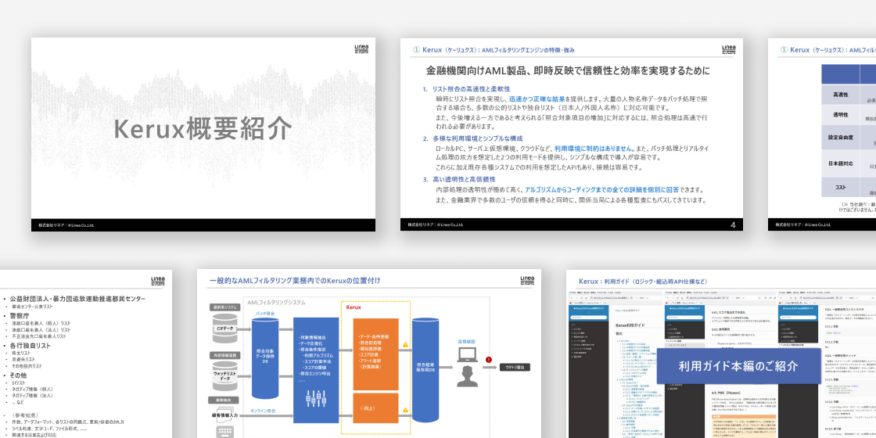Open the AMLフィルタリングエンジンの特徴・強み slide
876x438 pixels.
click(x=572, y=135)
